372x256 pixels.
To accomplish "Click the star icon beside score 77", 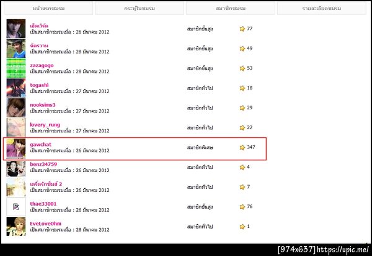I will click(x=242, y=29).
